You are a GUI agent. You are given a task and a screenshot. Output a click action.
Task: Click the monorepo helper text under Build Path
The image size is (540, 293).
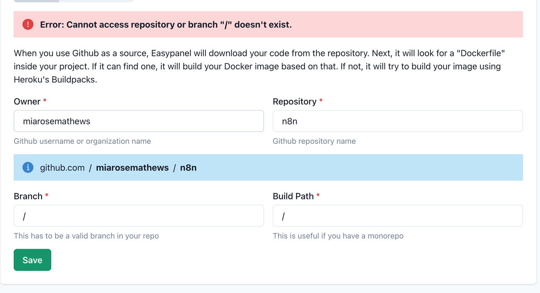338,236
